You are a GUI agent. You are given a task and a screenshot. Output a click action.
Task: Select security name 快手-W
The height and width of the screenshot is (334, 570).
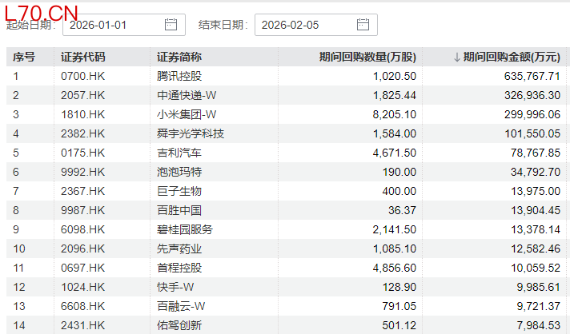click(175, 287)
